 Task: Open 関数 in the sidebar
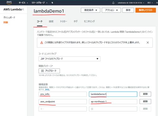tap(6, 22)
